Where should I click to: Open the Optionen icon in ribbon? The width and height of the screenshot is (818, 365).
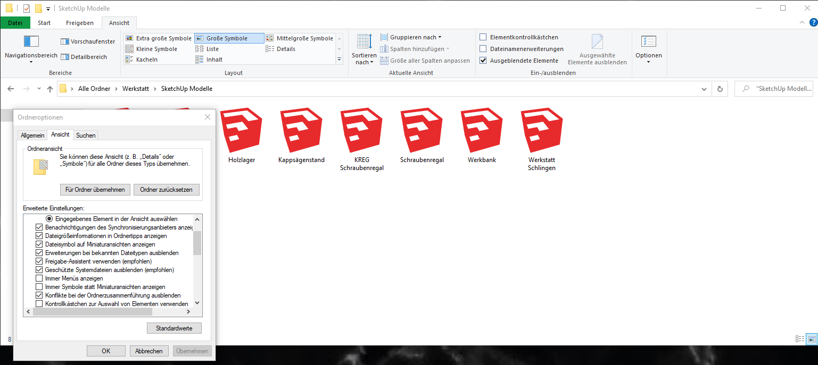pyautogui.click(x=648, y=41)
